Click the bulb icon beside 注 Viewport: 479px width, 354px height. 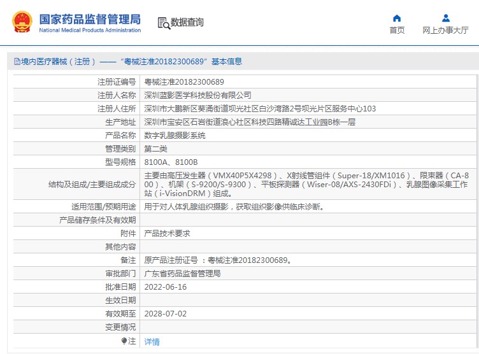pos(124,341)
